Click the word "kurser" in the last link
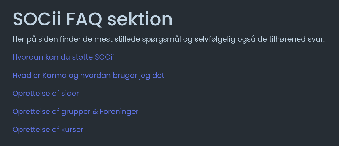This screenshot has height=146, width=339. point(72,130)
